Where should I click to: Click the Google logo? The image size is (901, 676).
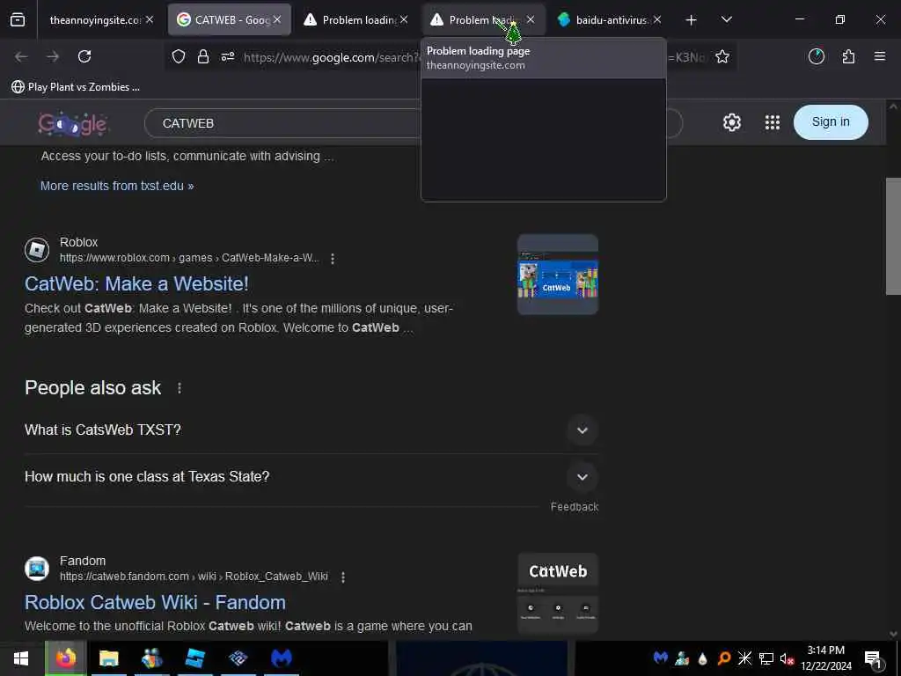pyautogui.click(x=73, y=123)
